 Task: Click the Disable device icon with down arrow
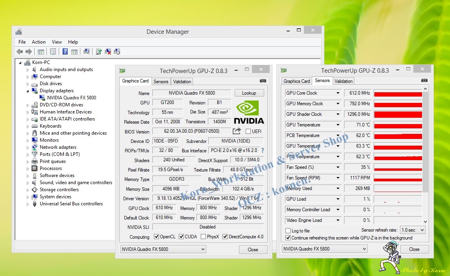(x=117, y=51)
